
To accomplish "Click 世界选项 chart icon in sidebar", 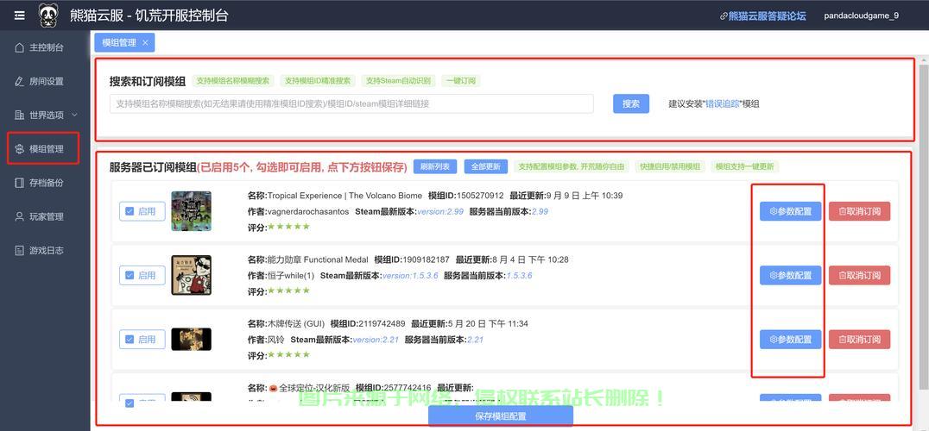I will 20,115.
